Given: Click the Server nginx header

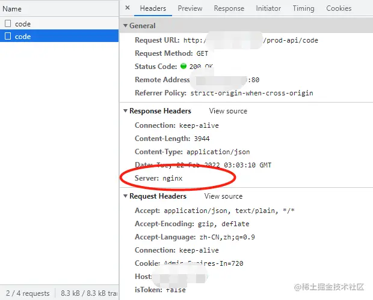Looking at the screenshot, I should [x=158, y=178].
